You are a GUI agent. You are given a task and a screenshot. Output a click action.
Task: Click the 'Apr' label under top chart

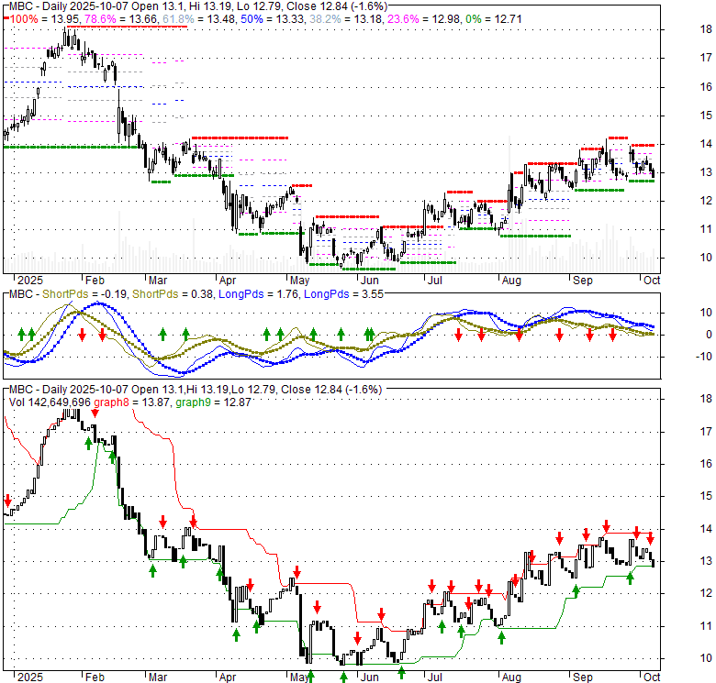[228, 281]
